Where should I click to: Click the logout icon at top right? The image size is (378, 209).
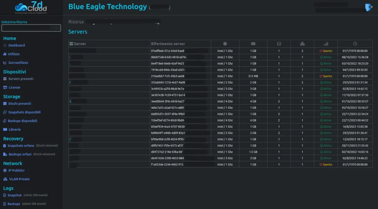tap(369, 7)
